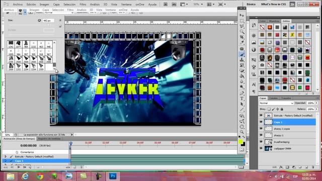Select the Line shape tool
This screenshot has width=322, height=181.
point(242,110)
